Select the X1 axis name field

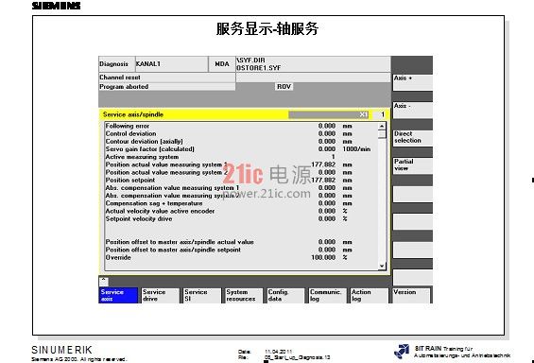tap(329, 114)
